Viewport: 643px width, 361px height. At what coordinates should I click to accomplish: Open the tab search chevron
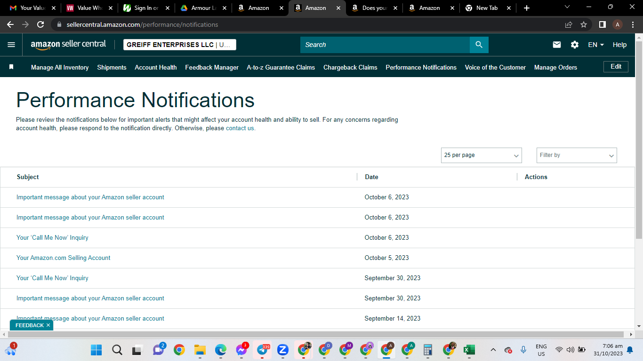(x=567, y=7)
